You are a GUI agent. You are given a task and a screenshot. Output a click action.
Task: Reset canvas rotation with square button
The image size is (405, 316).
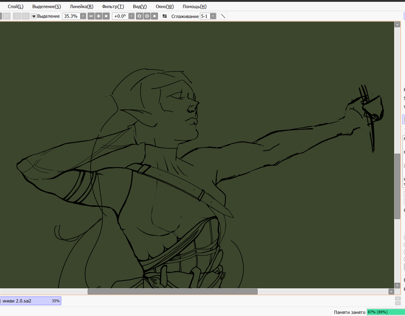pos(154,16)
